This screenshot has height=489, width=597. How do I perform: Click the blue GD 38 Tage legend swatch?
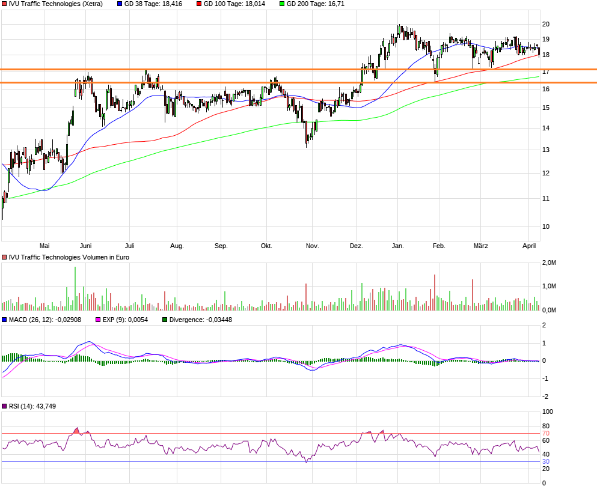120,4
